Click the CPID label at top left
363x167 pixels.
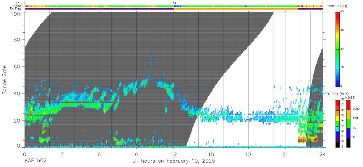click(18, 3)
